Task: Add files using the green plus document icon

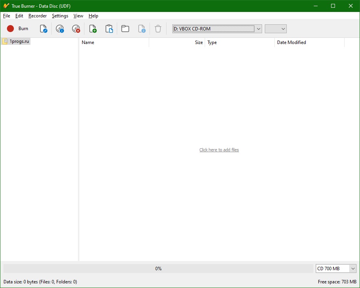Action: pyautogui.click(x=93, y=29)
